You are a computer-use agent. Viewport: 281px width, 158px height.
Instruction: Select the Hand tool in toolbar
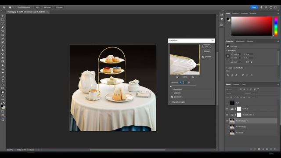(x=3, y=92)
